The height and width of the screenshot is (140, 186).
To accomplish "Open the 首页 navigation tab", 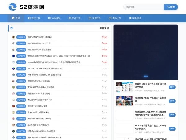I will [x=16, y=18].
